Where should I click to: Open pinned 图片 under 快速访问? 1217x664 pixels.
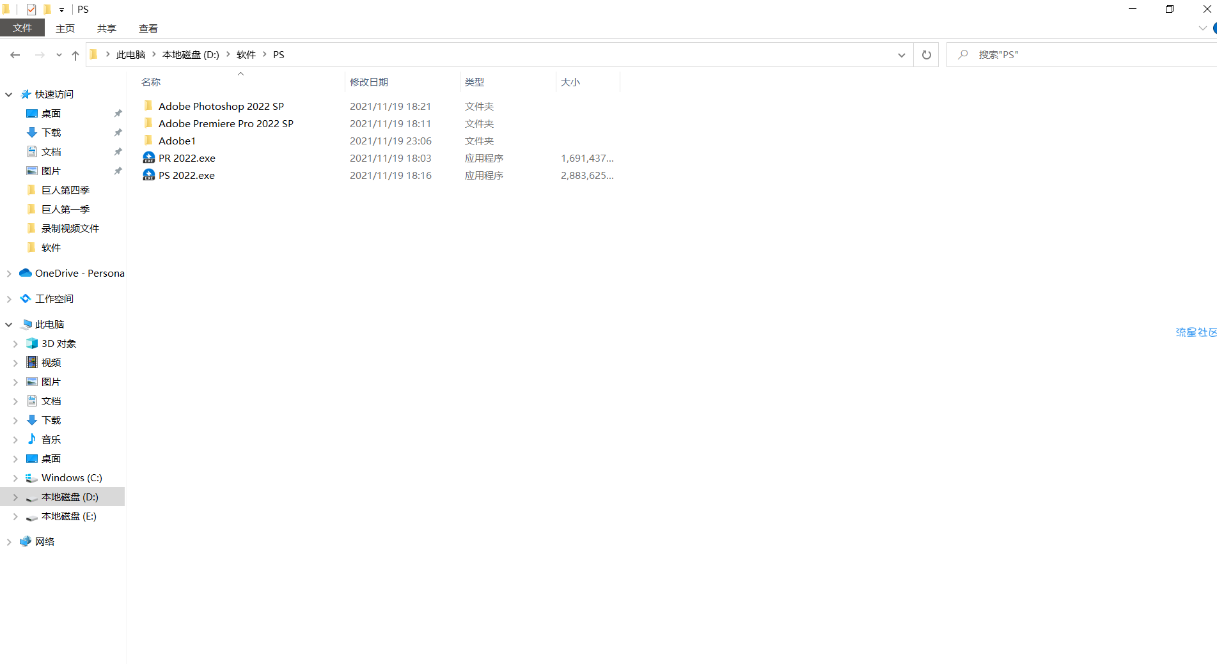[x=51, y=171]
